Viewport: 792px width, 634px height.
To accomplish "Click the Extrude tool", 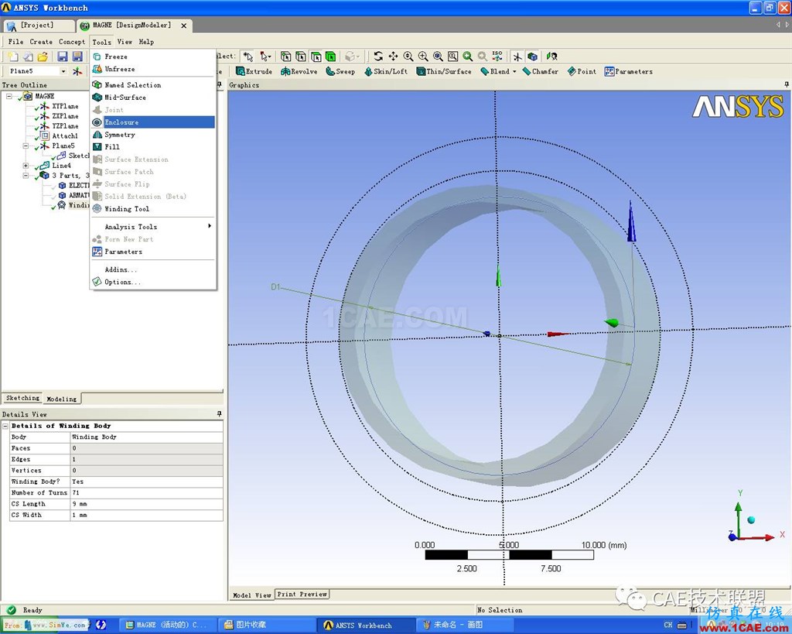I will pos(254,71).
